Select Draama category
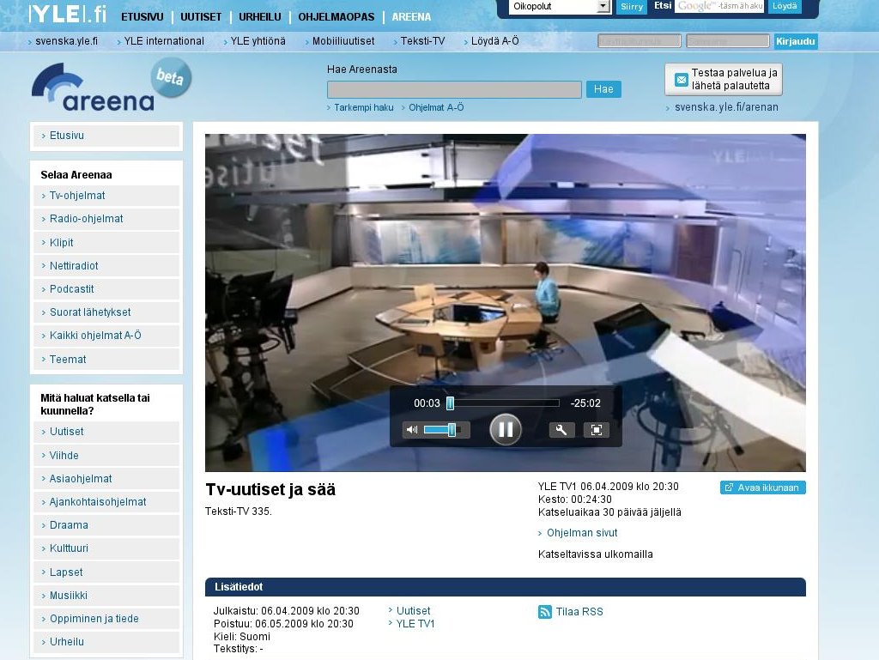 [x=106, y=525]
